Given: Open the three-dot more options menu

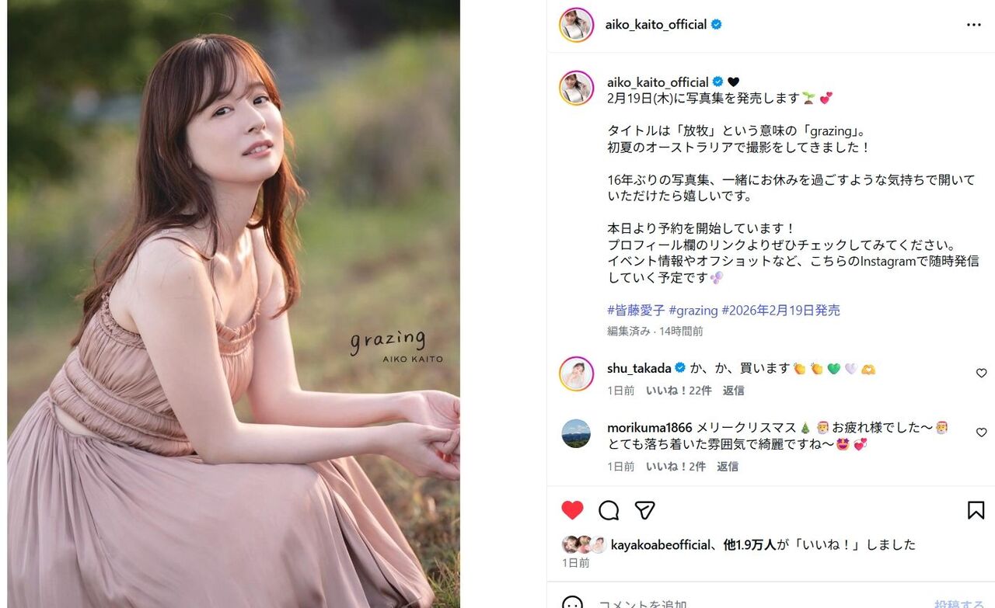Looking at the screenshot, I should pos(973,25).
